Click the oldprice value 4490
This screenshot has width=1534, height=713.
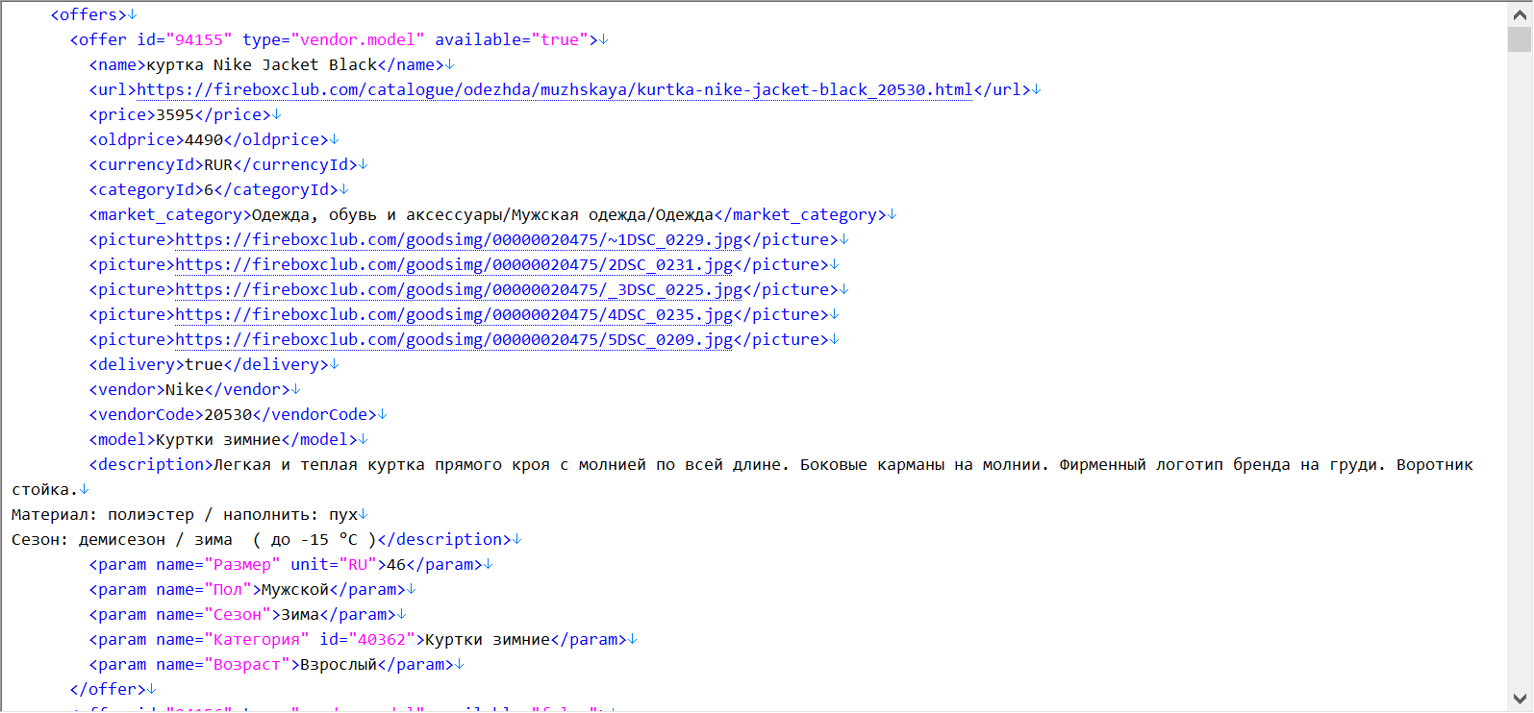coord(204,139)
